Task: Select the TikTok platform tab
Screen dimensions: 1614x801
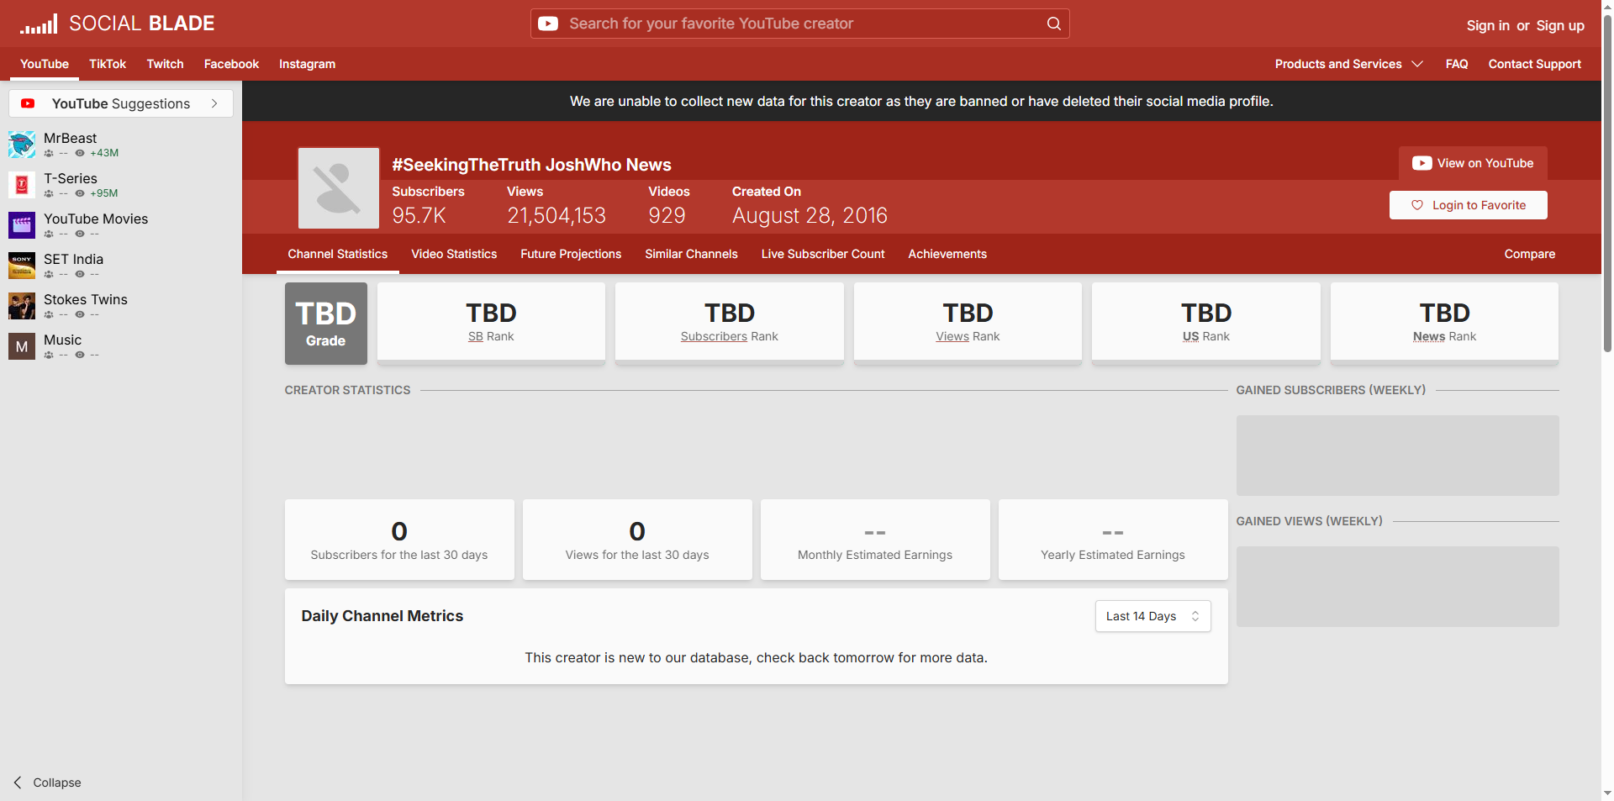Action: (108, 64)
